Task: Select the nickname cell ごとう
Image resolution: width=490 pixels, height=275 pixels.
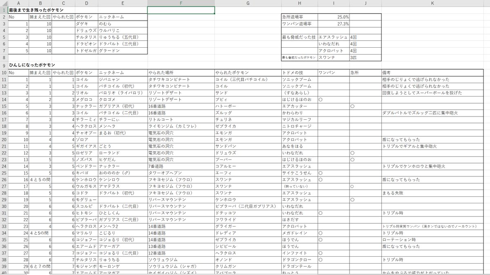Action: click(122, 146)
